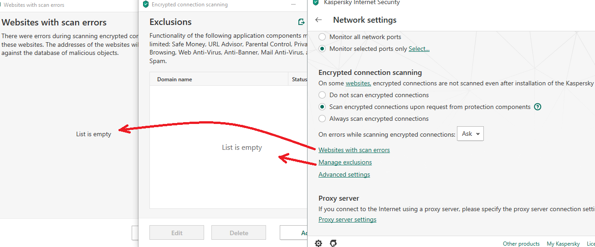Click the 'Websites with scan errors' window heading
The width and height of the screenshot is (595, 247).
(54, 22)
